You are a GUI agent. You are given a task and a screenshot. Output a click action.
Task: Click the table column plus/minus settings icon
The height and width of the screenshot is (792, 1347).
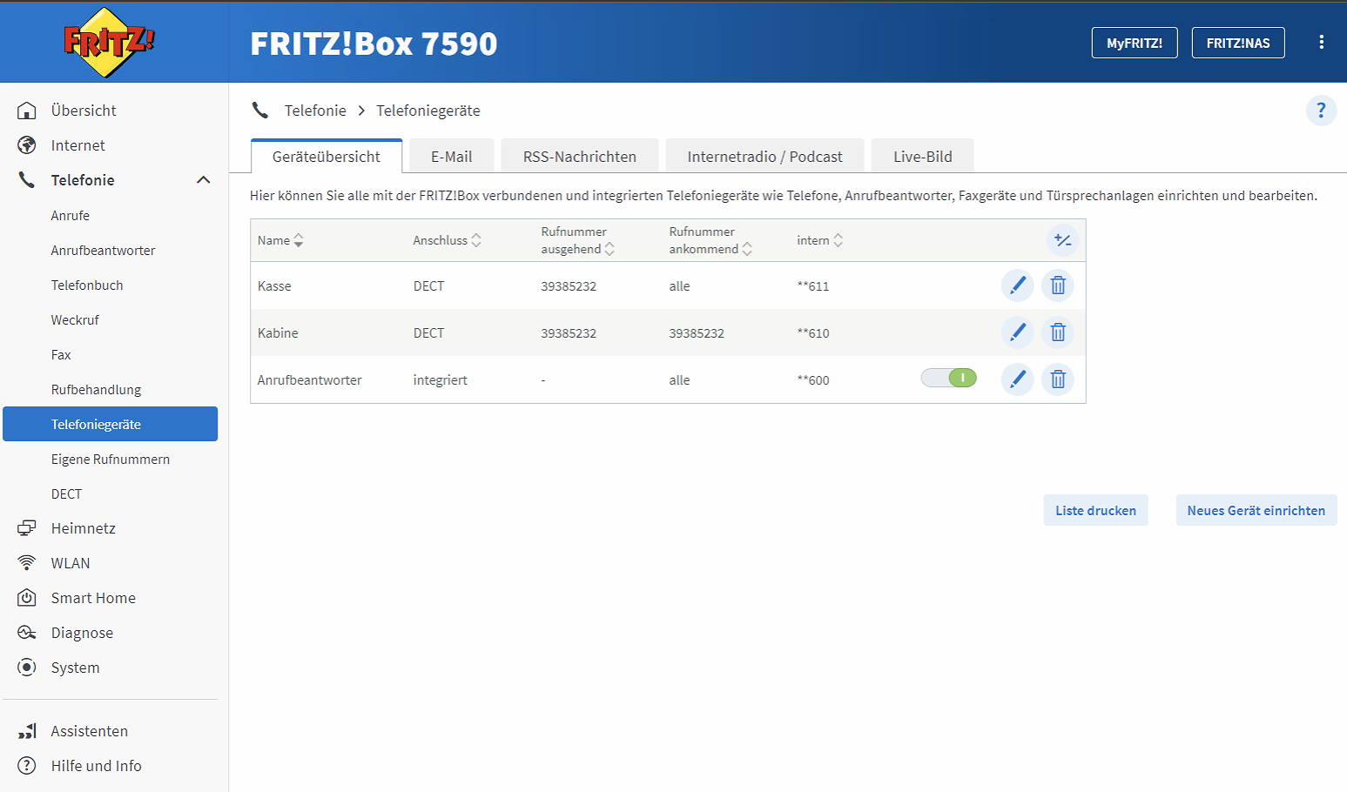tap(1062, 240)
